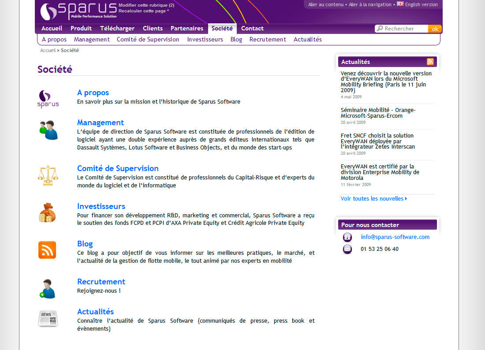Open the Actualités heading link in main content
The width and height of the screenshot is (485, 350).
[x=95, y=312]
